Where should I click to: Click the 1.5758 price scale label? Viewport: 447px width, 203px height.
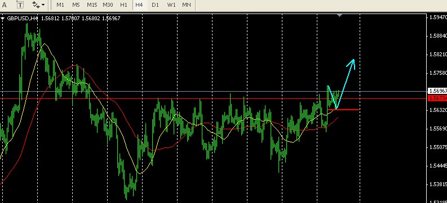click(438, 73)
